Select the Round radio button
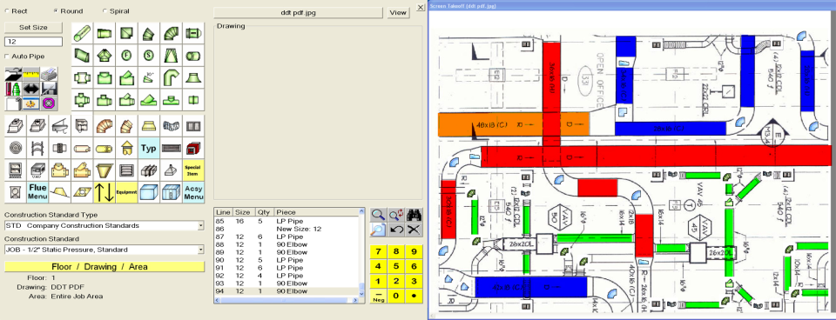The width and height of the screenshot is (836, 320). [x=56, y=10]
